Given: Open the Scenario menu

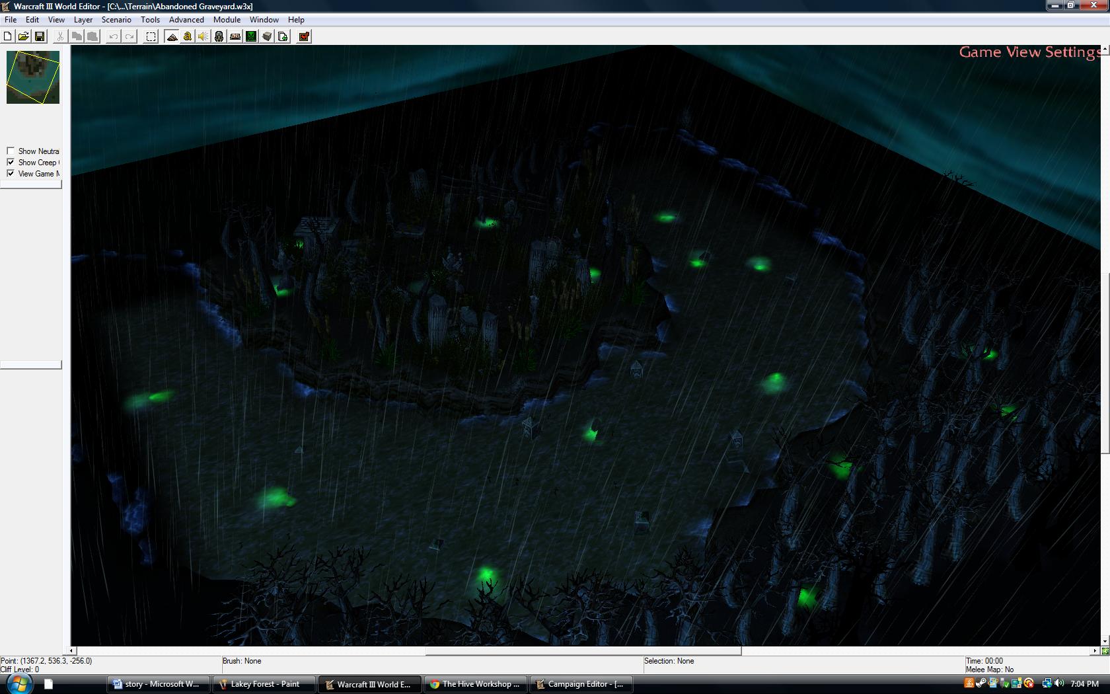Looking at the screenshot, I should (x=116, y=20).
